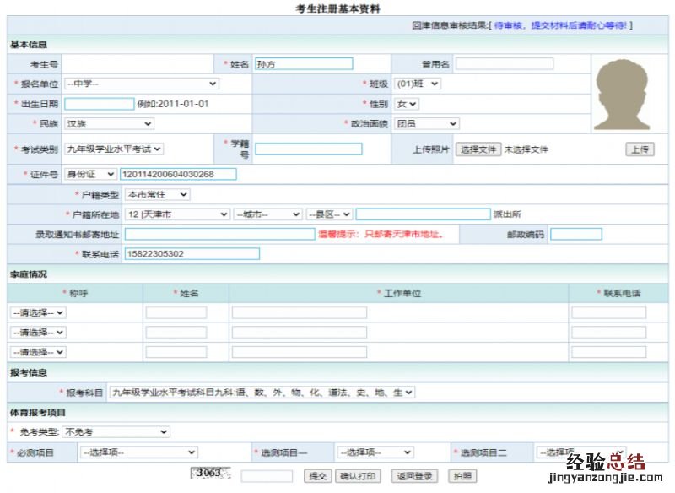The width and height of the screenshot is (675, 493).
Task: Open the 性别 gender dropdown
Action: click(x=407, y=104)
